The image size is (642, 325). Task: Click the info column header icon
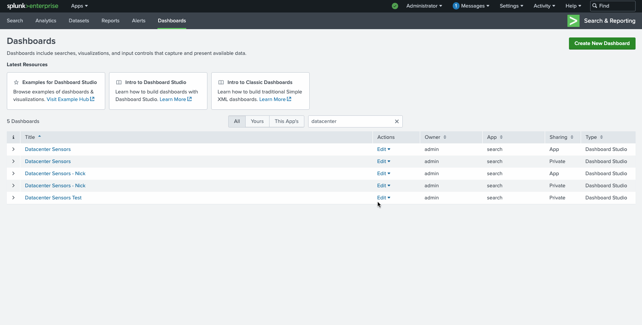(13, 137)
